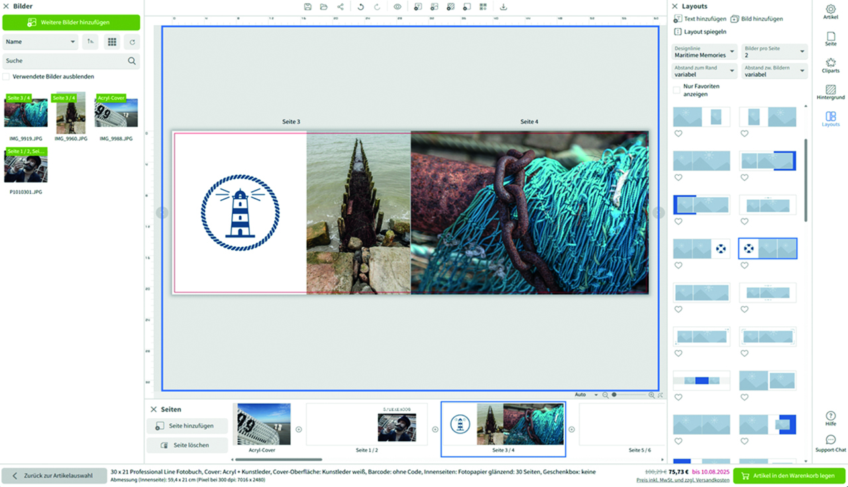Switch image list to grid view
The height and width of the screenshot is (487, 848).
click(112, 42)
